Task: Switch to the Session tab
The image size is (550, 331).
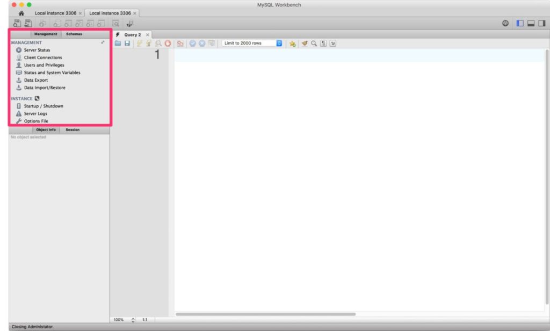Action: click(73, 129)
